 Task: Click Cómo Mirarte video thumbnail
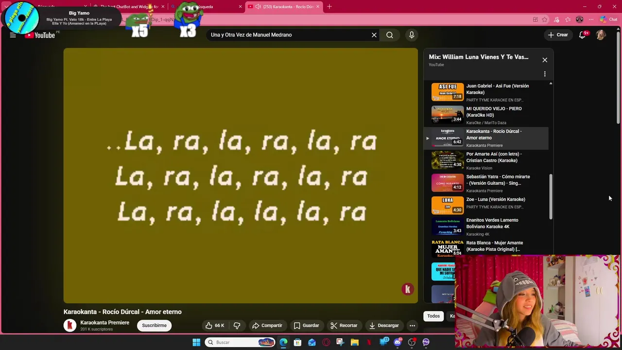click(448, 183)
